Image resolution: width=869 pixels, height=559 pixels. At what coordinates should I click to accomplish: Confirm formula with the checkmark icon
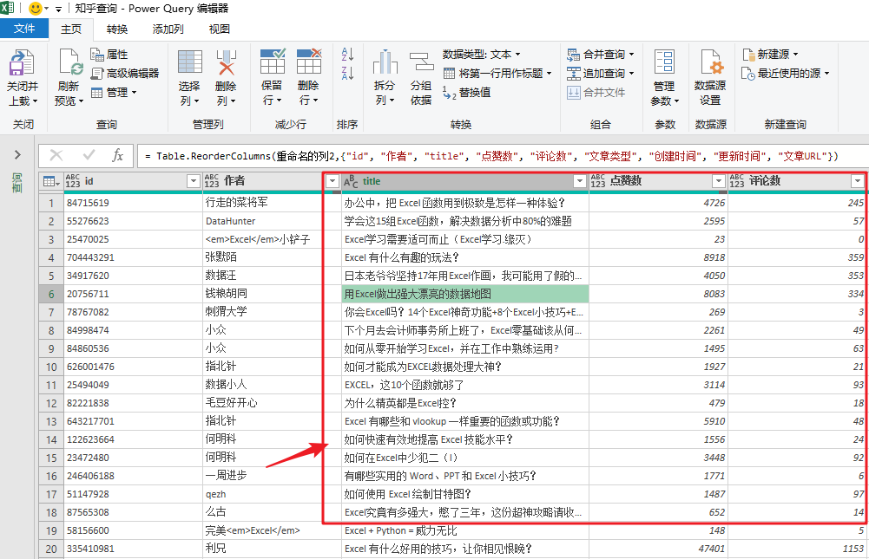(89, 154)
